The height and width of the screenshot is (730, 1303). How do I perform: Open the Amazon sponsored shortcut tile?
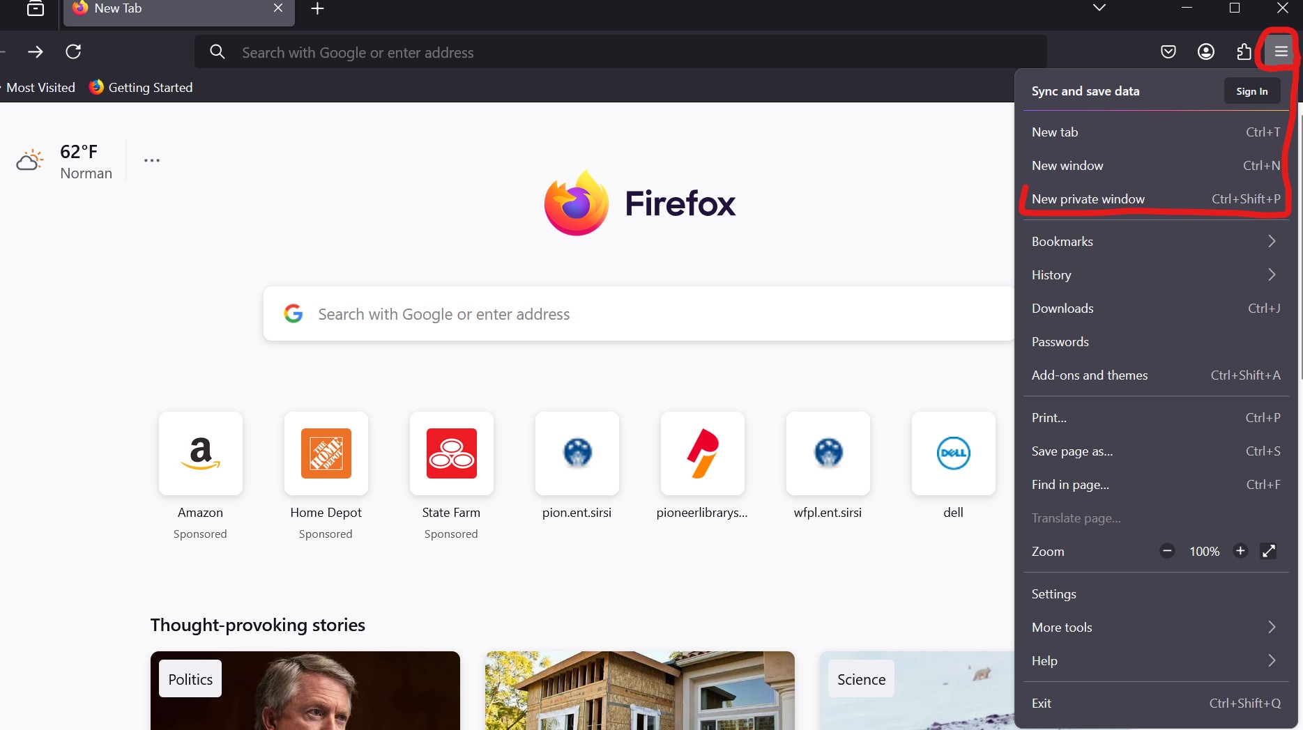201,453
